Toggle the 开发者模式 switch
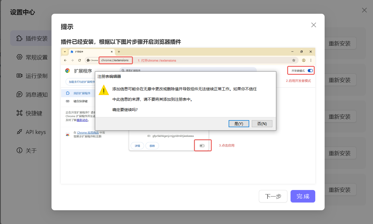Image resolution: width=373 pixels, height=224 pixels. click(x=310, y=71)
